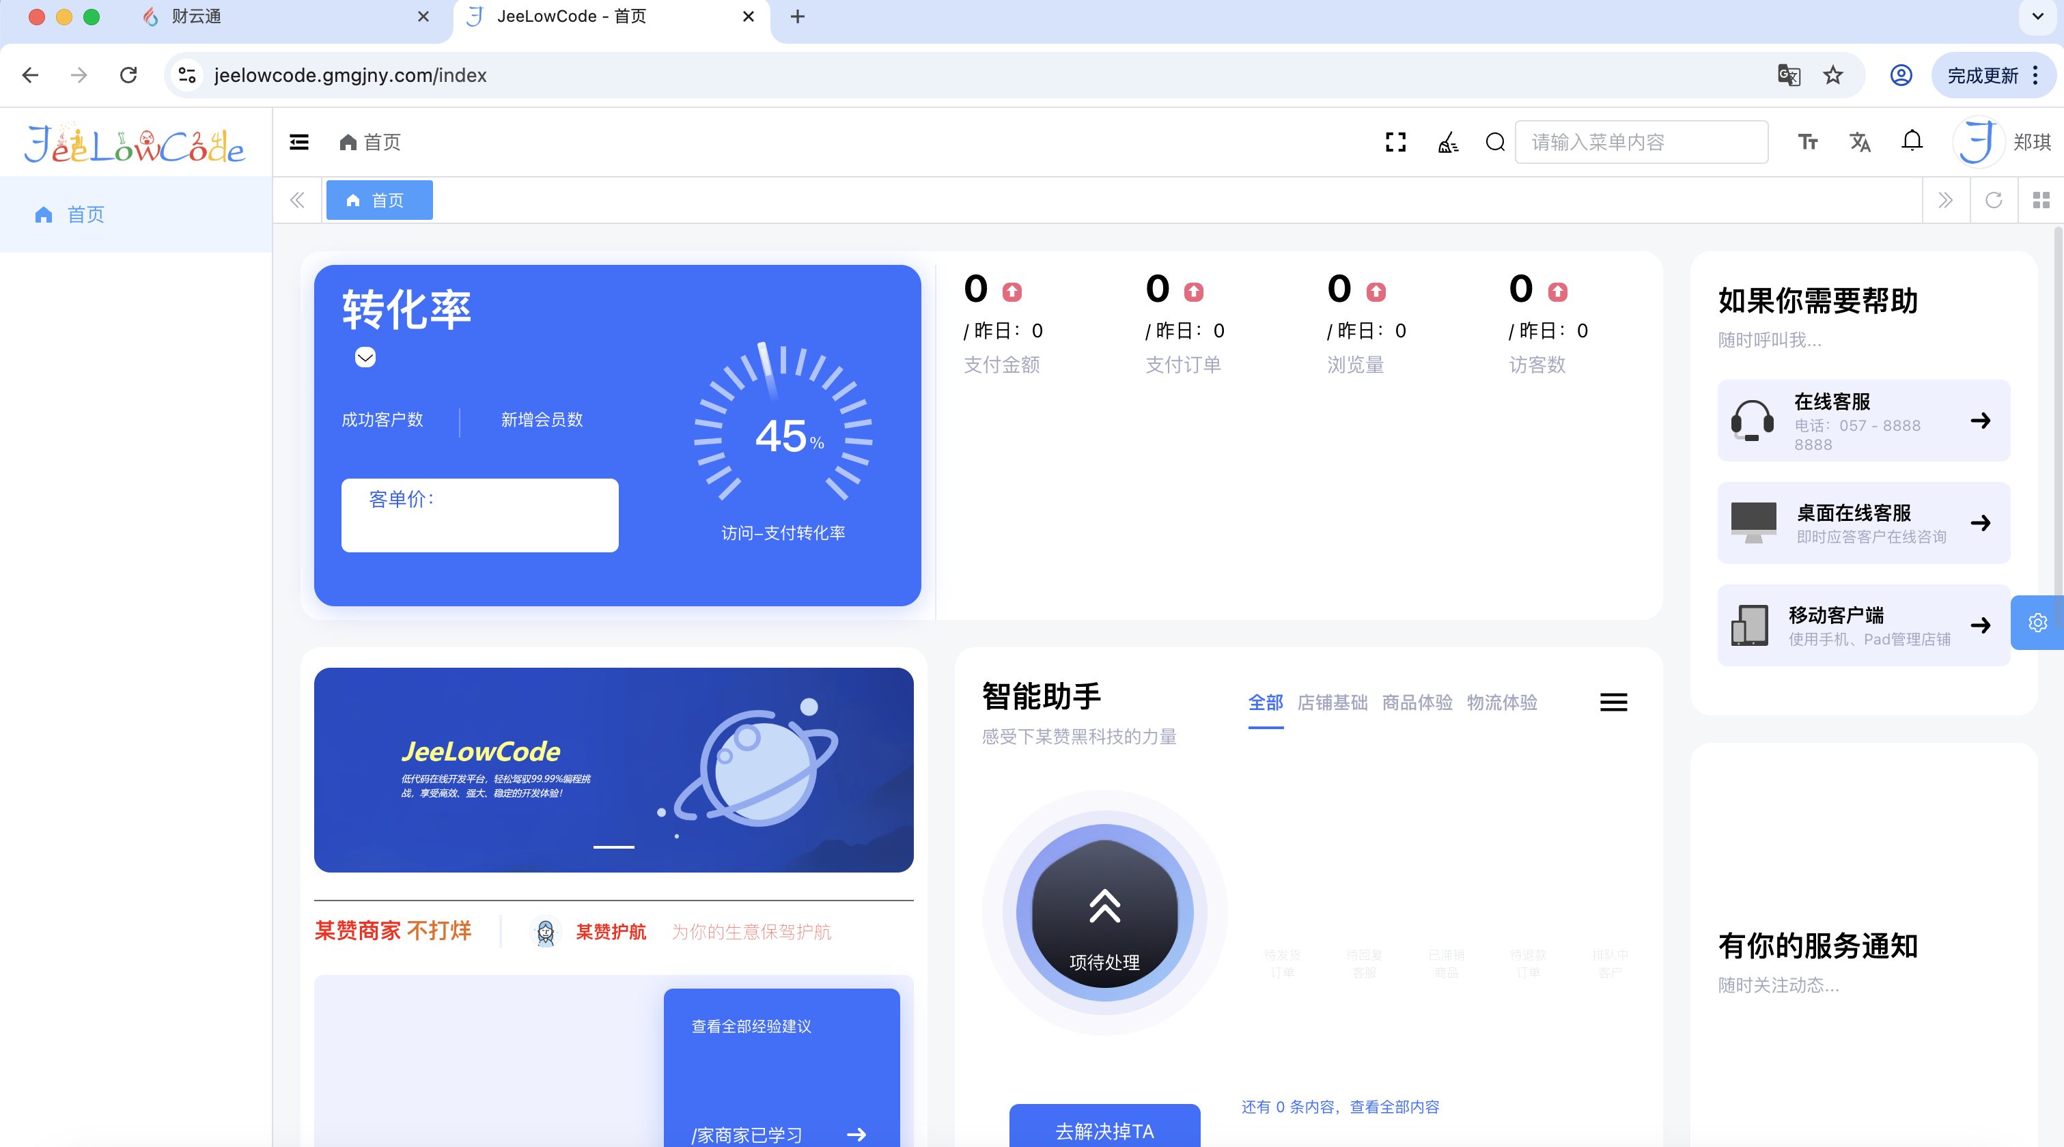Open the 查看全部内容 link

1394,1106
